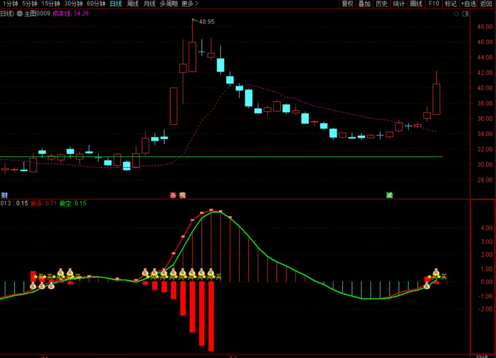
Task: Click the 做空: 0.15 indicator value
Action: pos(73,203)
